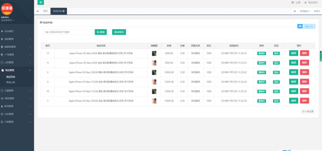Click the tab-scroll left double-arrow icon
This screenshot has width=322, height=151.
click(38, 11)
